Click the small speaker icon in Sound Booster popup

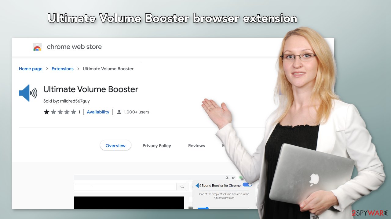[198, 185]
